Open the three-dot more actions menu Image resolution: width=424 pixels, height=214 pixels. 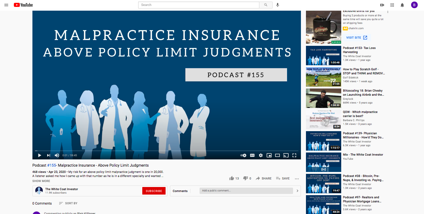pos(297,179)
